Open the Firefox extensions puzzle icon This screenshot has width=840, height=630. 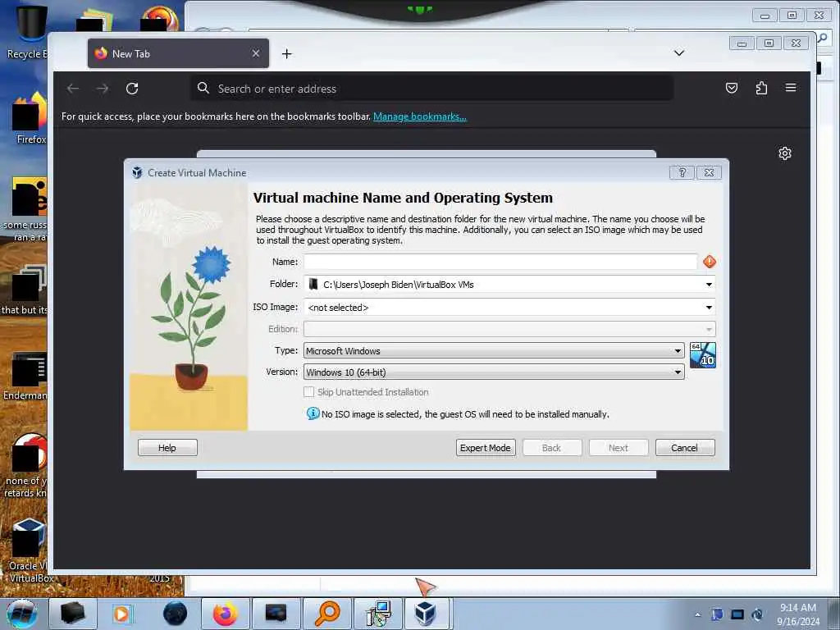[761, 88]
